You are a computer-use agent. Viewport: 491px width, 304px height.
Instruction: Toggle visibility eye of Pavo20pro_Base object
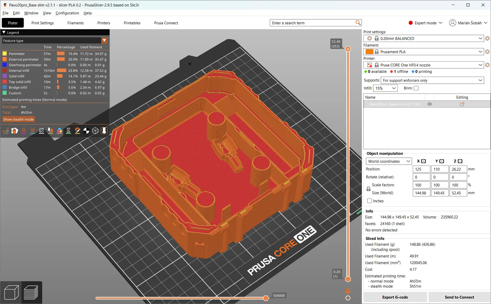(x=430, y=104)
